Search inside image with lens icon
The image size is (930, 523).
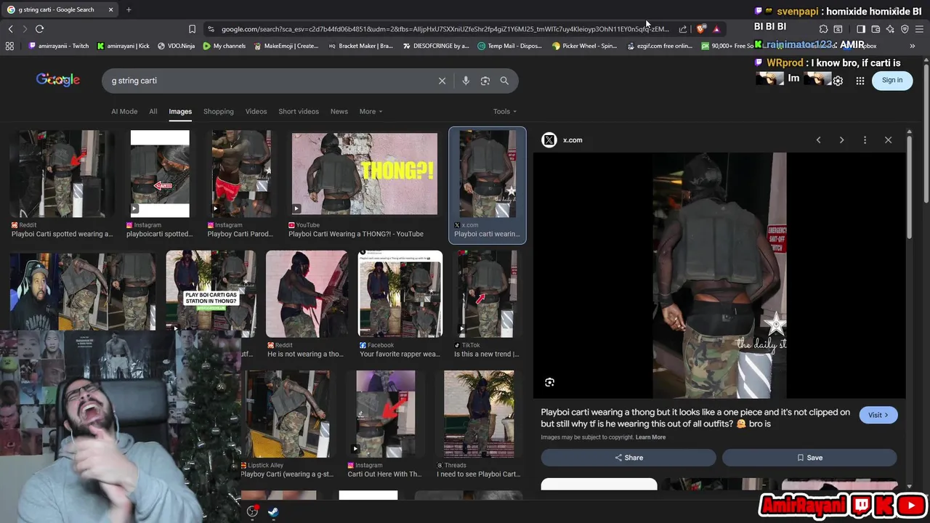pos(550,382)
